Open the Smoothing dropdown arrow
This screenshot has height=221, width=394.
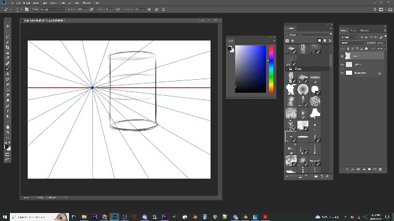[143, 10]
